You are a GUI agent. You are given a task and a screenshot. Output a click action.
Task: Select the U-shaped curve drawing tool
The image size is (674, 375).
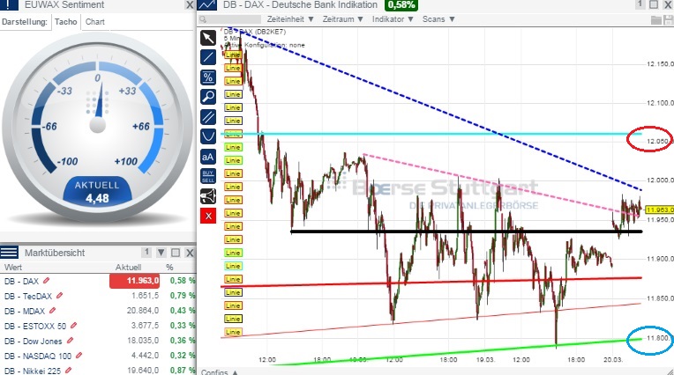208,136
